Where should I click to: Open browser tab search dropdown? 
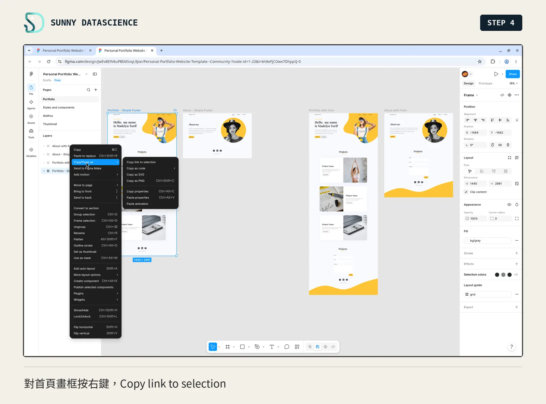click(29, 50)
